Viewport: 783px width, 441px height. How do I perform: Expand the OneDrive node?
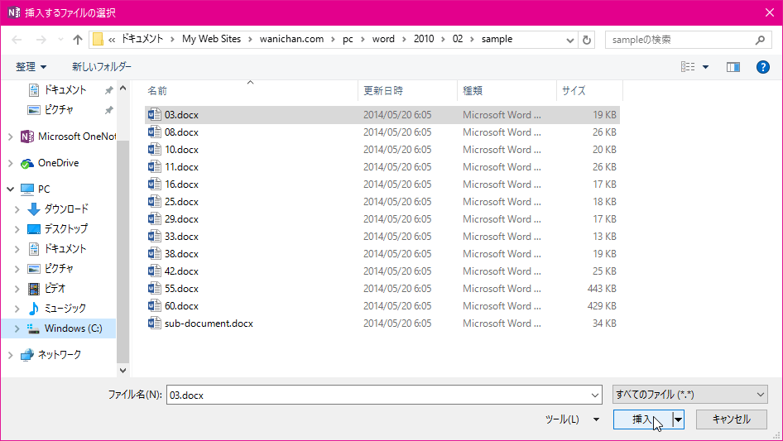pos(11,163)
